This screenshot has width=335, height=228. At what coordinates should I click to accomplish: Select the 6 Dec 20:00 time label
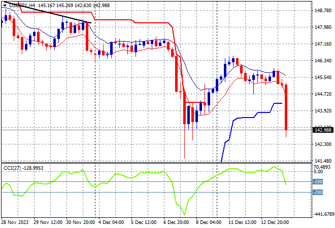point(176,222)
